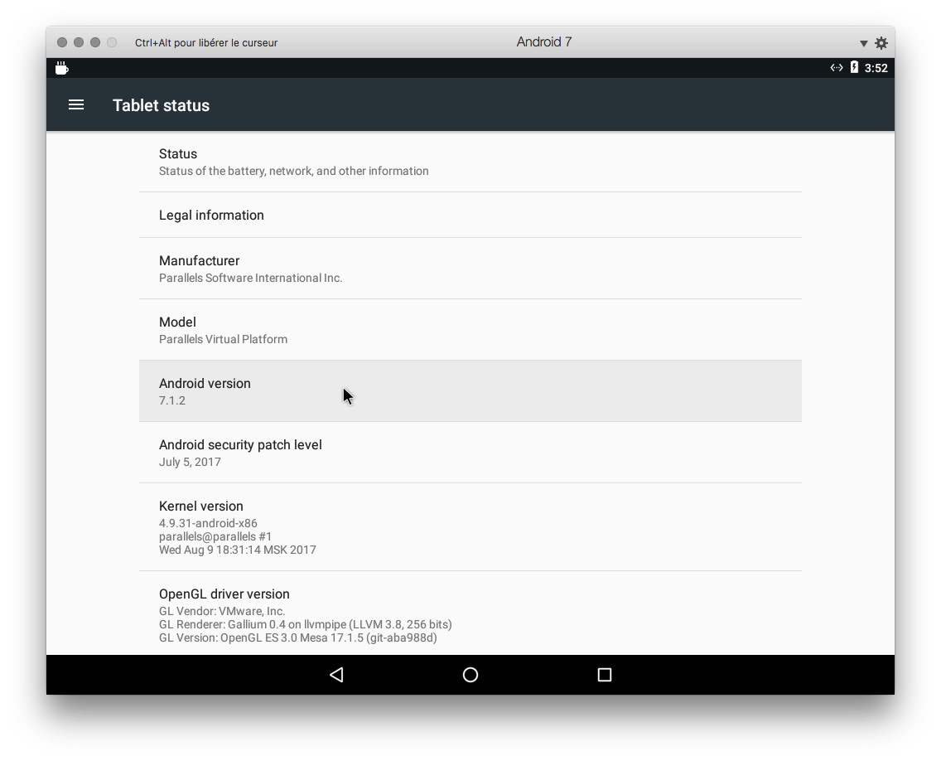Click the 3:52 clock in status bar
Viewport: 941px width, 761px height.
click(876, 68)
